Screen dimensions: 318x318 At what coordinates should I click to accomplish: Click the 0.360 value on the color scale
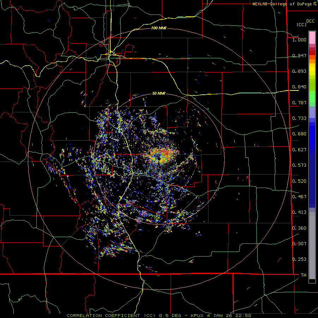tap(299, 228)
